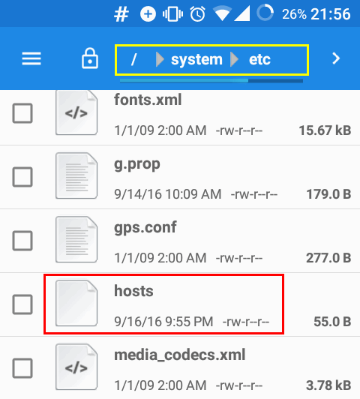Open the fonts.xml code file icon
This screenshot has width=360, height=399.
coord(76,112)
